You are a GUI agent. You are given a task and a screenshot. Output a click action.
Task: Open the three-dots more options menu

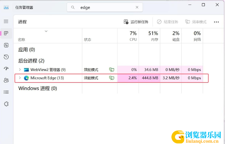point(216,22)
